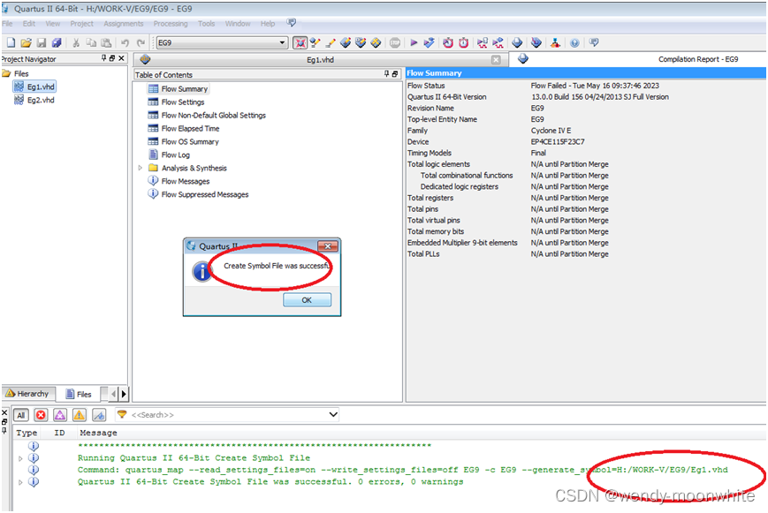
Task: Open Flow Messages report
Action: pyautogui.click(x=179, y=181)
